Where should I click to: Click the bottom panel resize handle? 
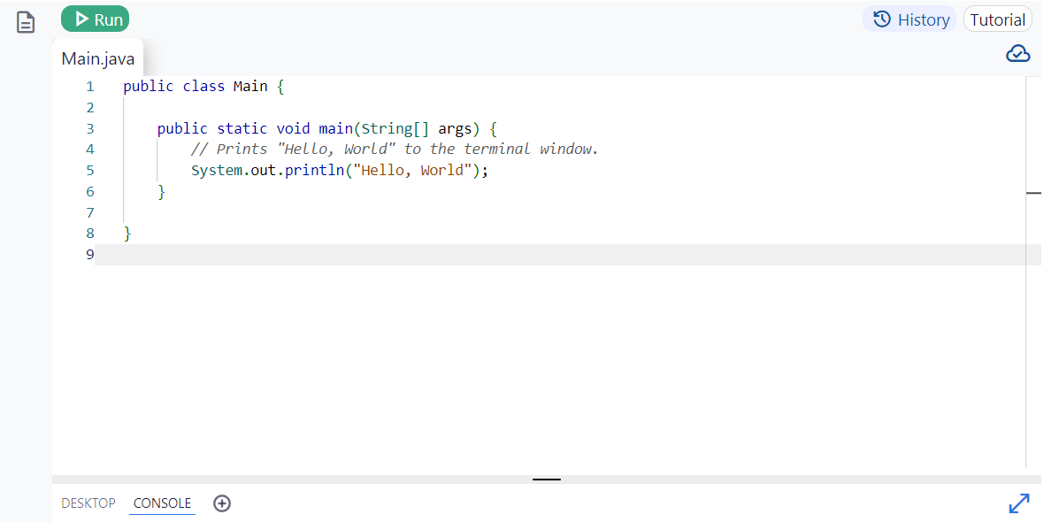pos(546,479)
